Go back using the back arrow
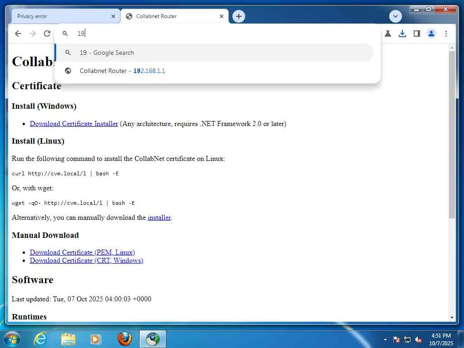Image resolution: width=464 pixels, height=348 pixels. [18, 34]
